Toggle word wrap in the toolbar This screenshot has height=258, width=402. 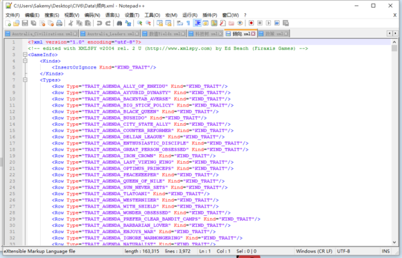click(x=180, y=24)
